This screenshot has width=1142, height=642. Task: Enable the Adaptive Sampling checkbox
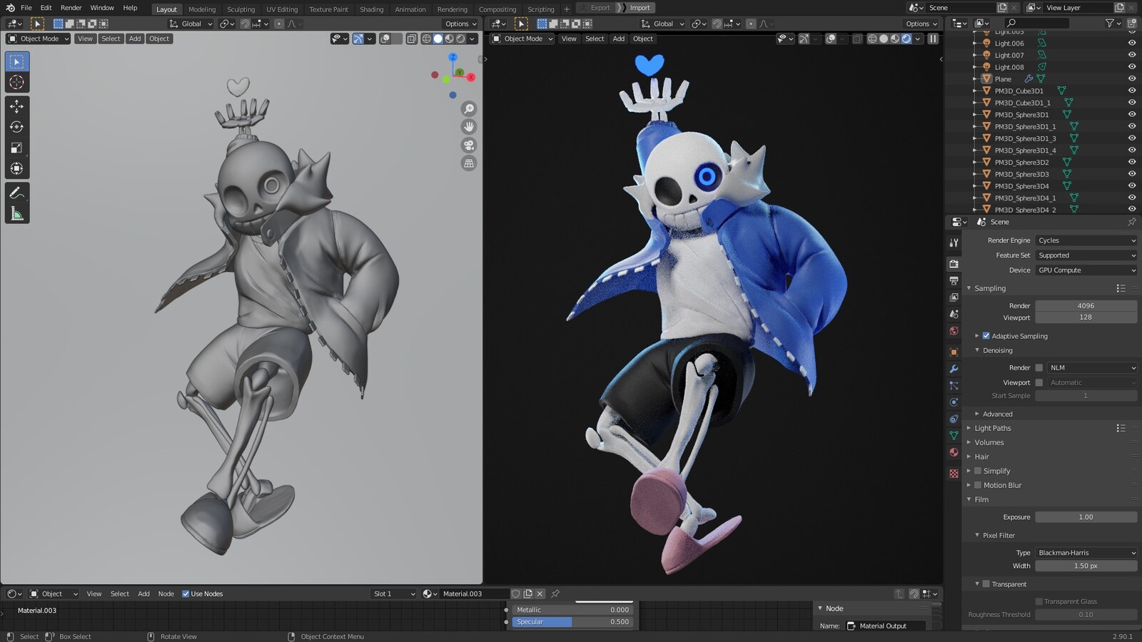[986, 336]
